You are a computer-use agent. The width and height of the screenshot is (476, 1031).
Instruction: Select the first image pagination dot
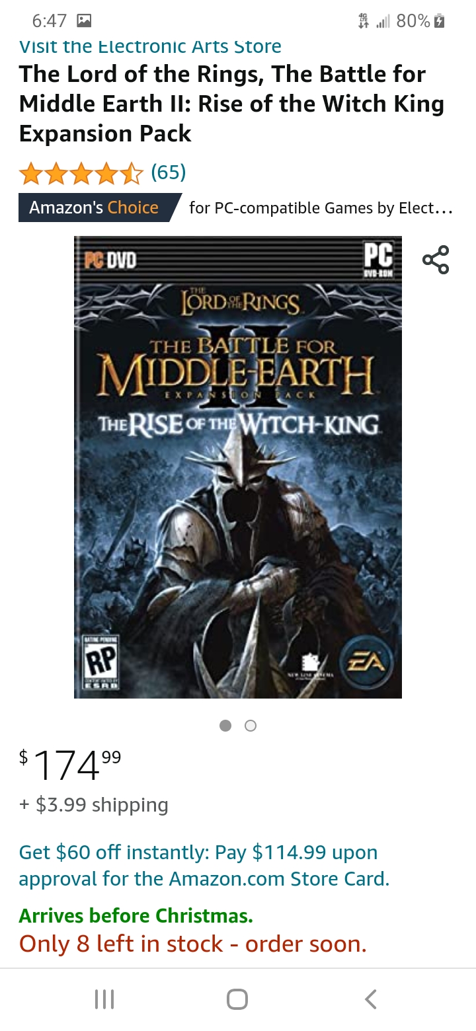pos(225,726)
